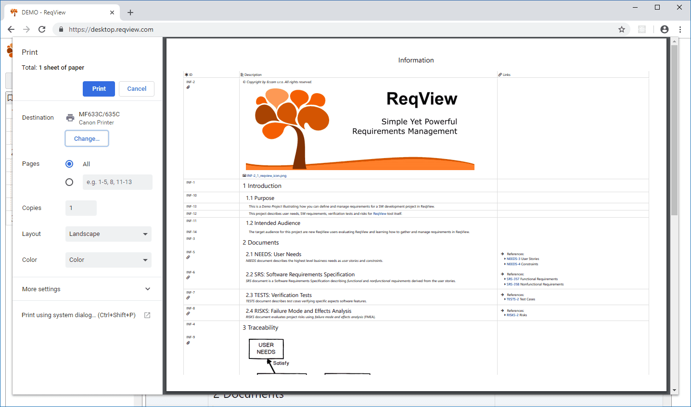Click the attachment icon under INF-8
Viewport: 691px width, 407px height.
tap(188, 313)
